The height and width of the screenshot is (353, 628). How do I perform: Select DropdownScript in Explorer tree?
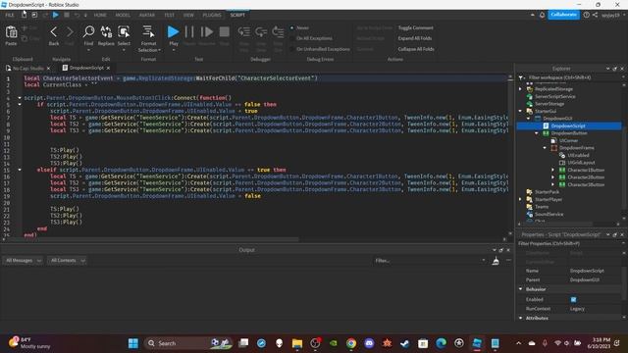coord(568,126)
